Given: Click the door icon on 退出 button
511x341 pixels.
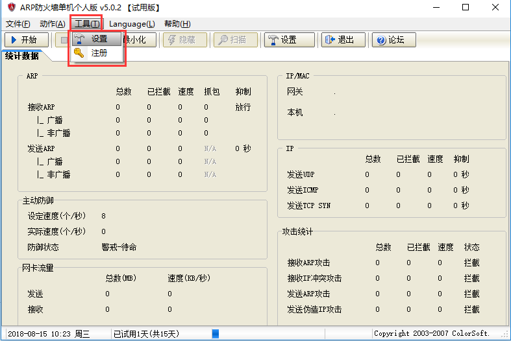Looking at the screenshot, I should pyautogui.click(x=330, y=40).
